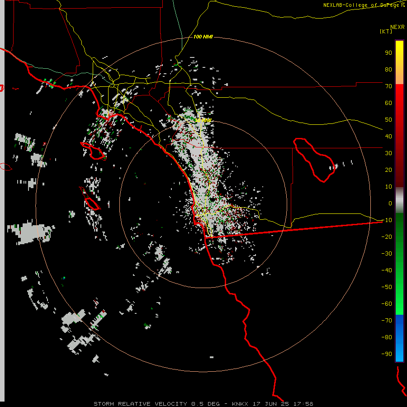Click the 10 value on the velocity scale
The image size is (407, 407).
pos(388,187)
